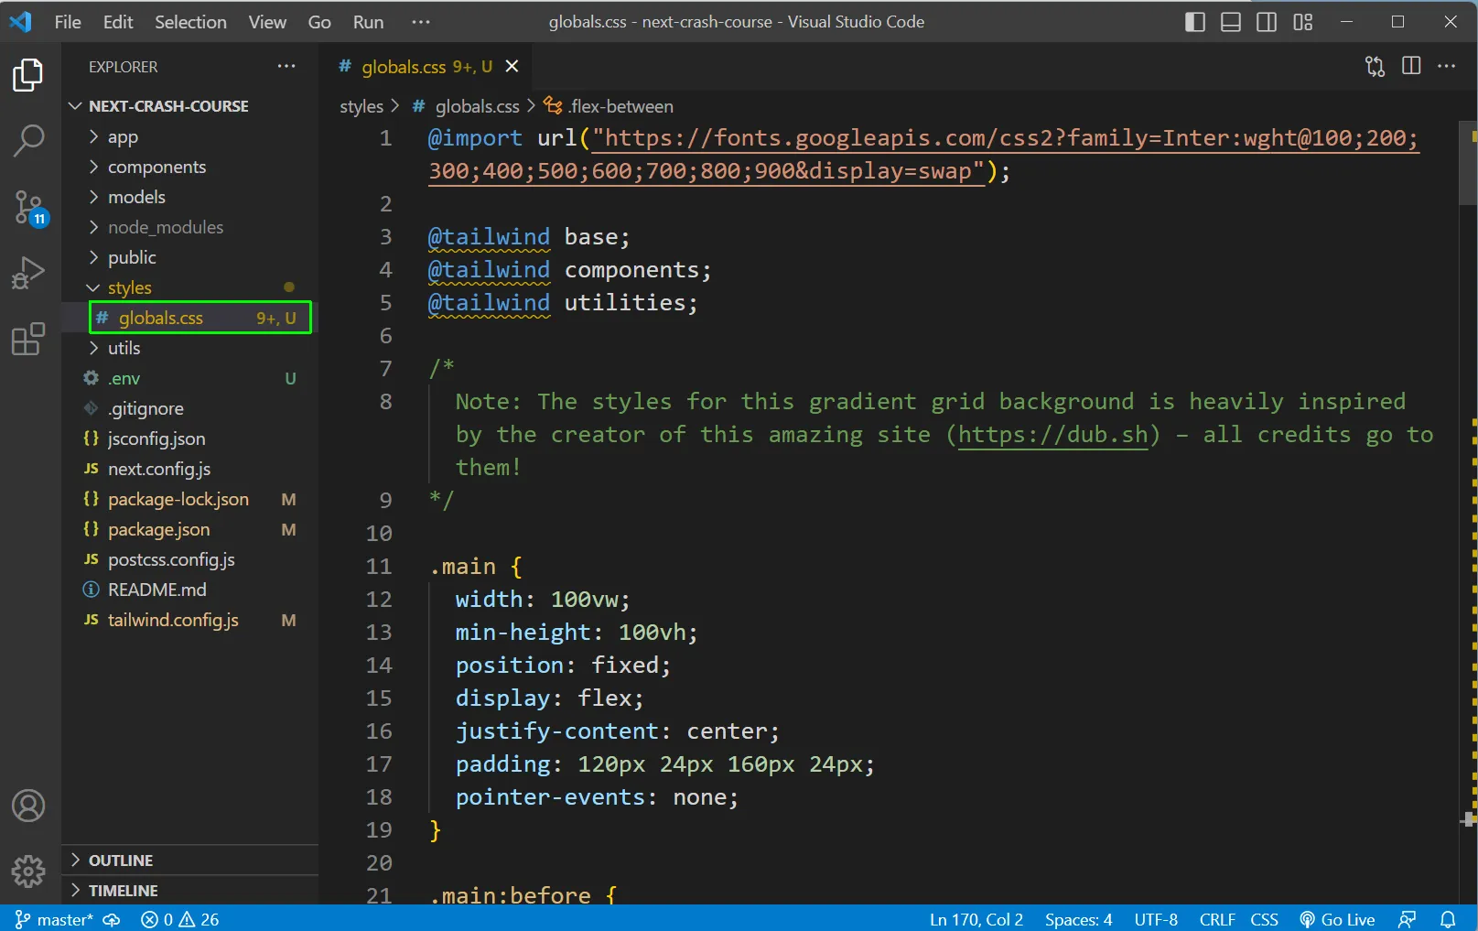Open the Go menu
The width and height of the screenshot is (1478, 931).
319,22
